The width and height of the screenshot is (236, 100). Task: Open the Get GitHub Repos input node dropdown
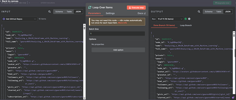coord(19,19)
